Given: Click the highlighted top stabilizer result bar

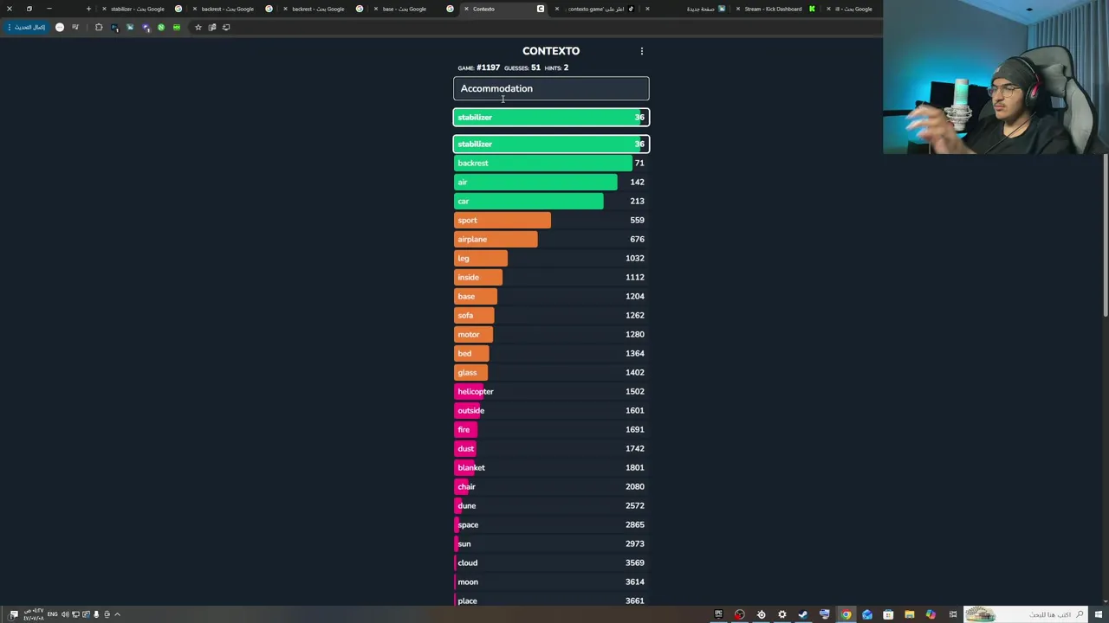Looking at the screenshot, I should click(551, 117).
